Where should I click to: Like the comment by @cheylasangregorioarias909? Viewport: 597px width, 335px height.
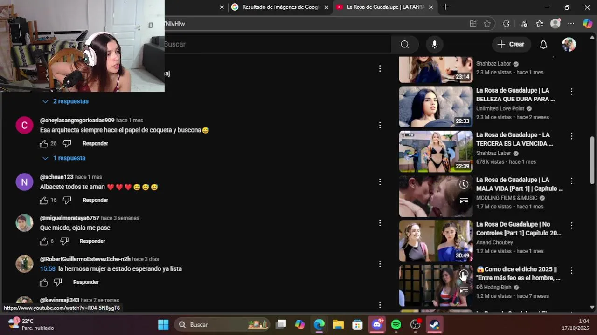click(44, 144)
